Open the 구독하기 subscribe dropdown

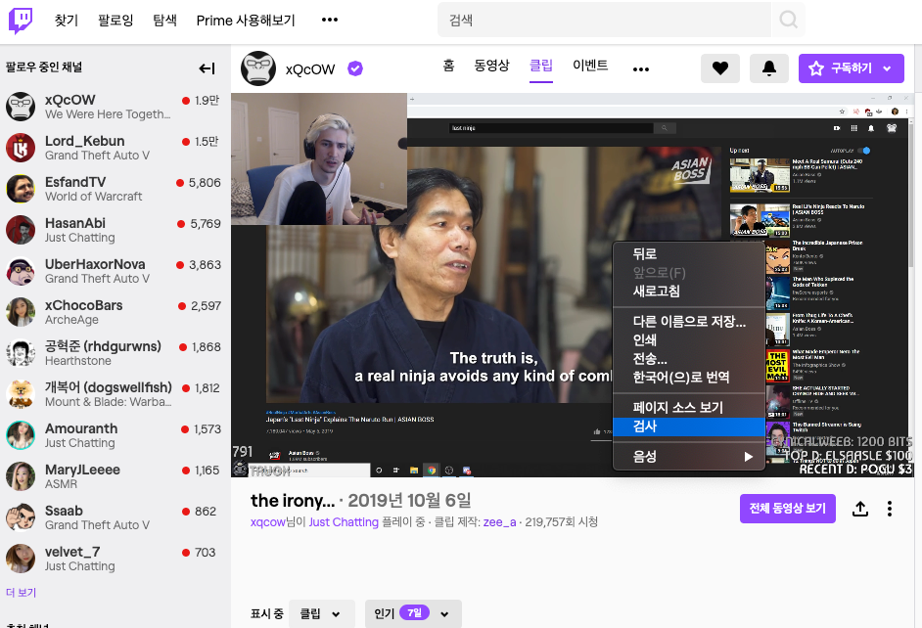tap(851, 68)
